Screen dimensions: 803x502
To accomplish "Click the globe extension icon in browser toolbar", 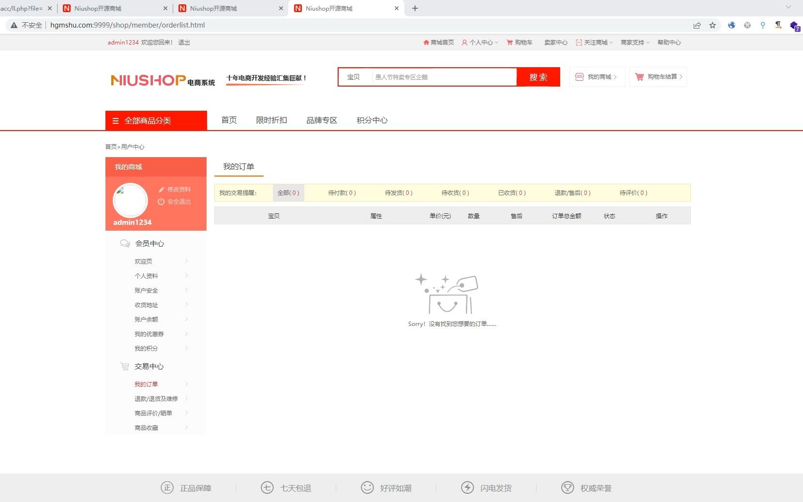I will (x=731, y=25).
